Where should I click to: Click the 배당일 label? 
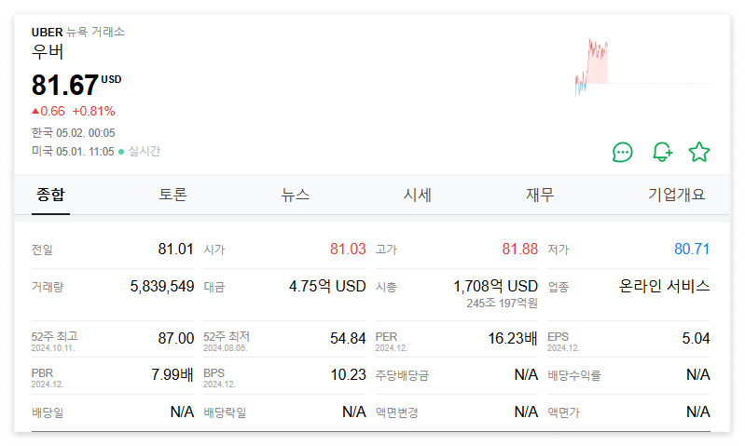click(48, 412)
